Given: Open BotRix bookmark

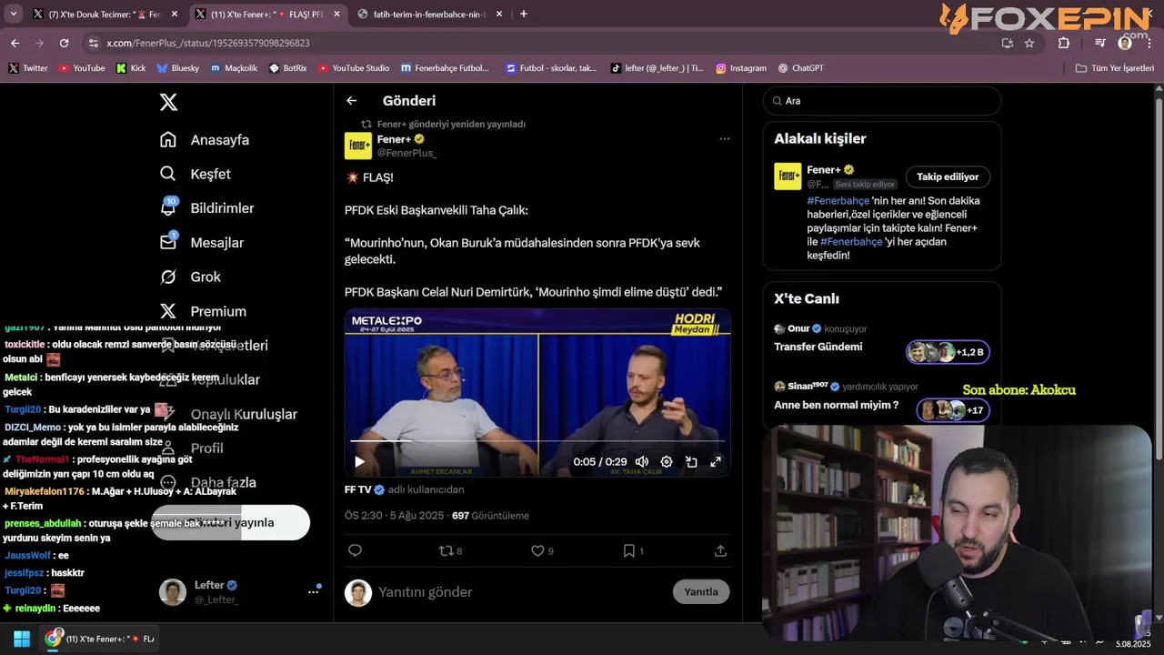Looking at the screenshot, I should click(288, 68).
